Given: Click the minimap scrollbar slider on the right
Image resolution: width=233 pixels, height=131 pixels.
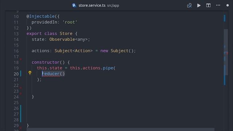Looking at the screenshot, I should [226, 52].
